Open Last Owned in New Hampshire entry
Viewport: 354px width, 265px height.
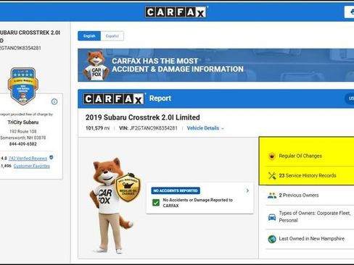pyautogui.click(x=312, y=238)
